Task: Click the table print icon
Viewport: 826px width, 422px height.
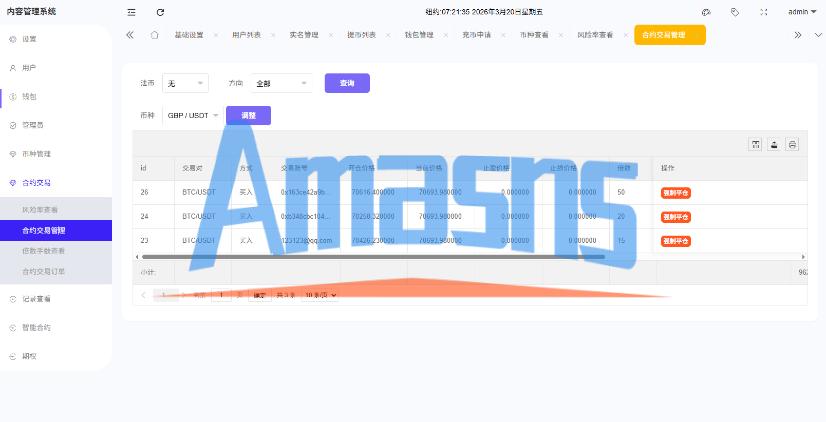Action: (792, 144)
